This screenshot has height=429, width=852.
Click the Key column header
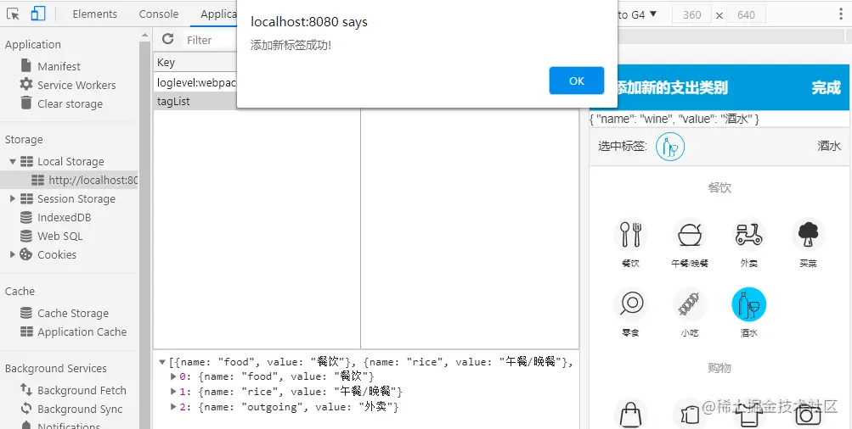[x=195, y=63]
